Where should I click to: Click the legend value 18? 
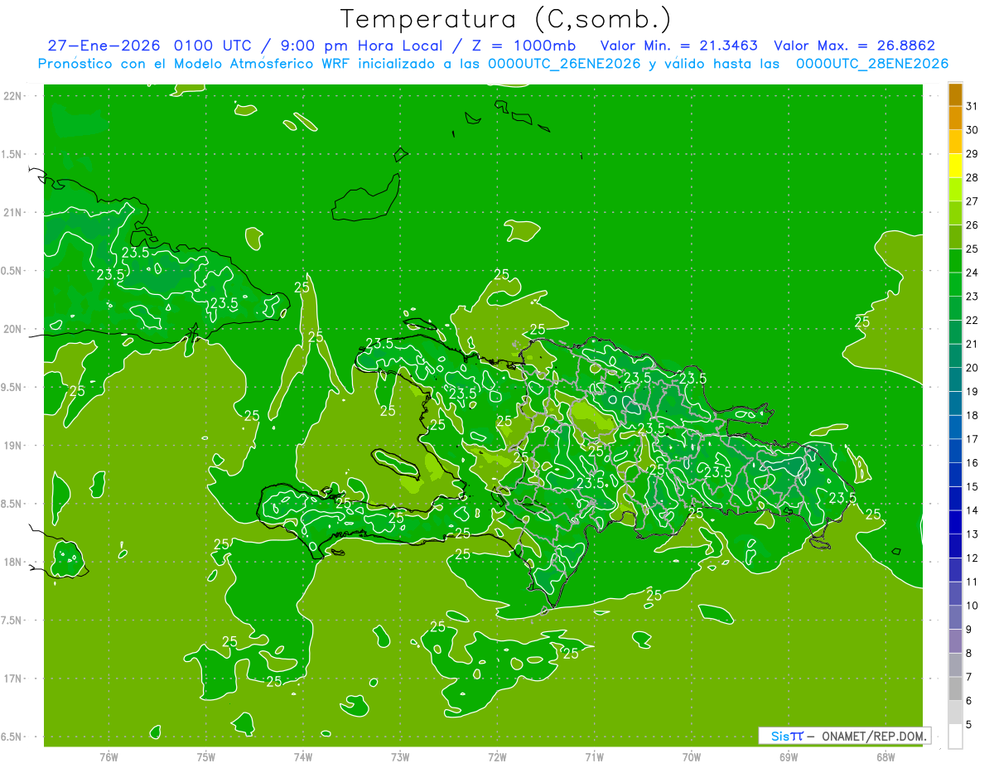tap(972, 415)
